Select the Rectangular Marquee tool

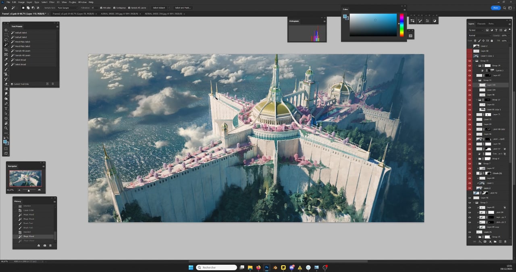(x=6, y=35)
